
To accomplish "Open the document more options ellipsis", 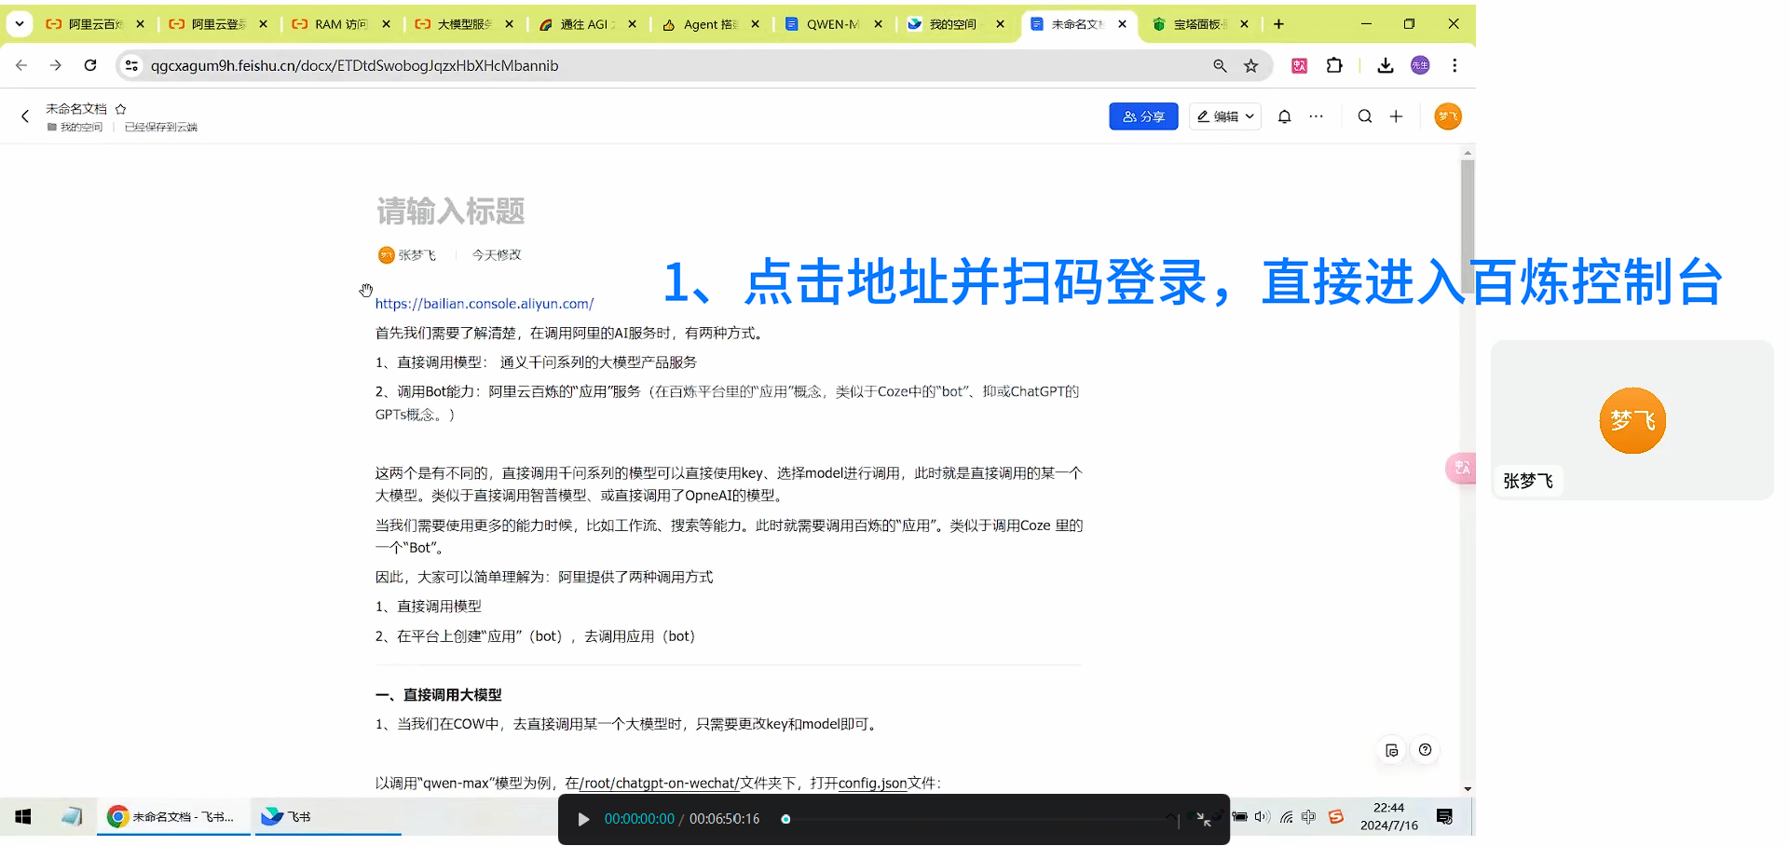I will (1316, 116).
